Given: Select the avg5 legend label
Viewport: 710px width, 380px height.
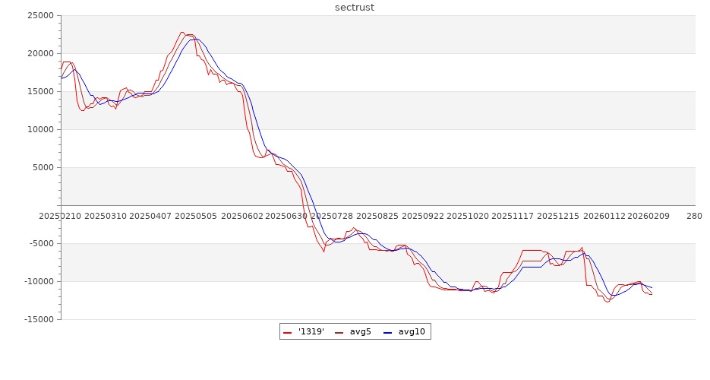Looking at the screenshot, I should [361, 331].
